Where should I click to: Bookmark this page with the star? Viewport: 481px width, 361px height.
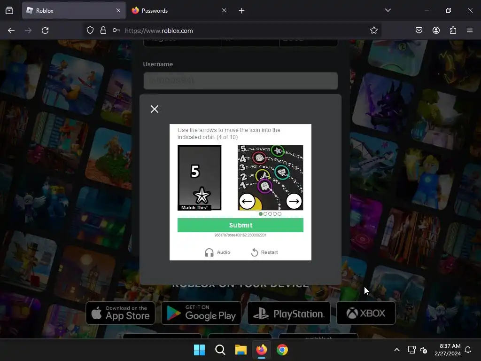point(373,31)
